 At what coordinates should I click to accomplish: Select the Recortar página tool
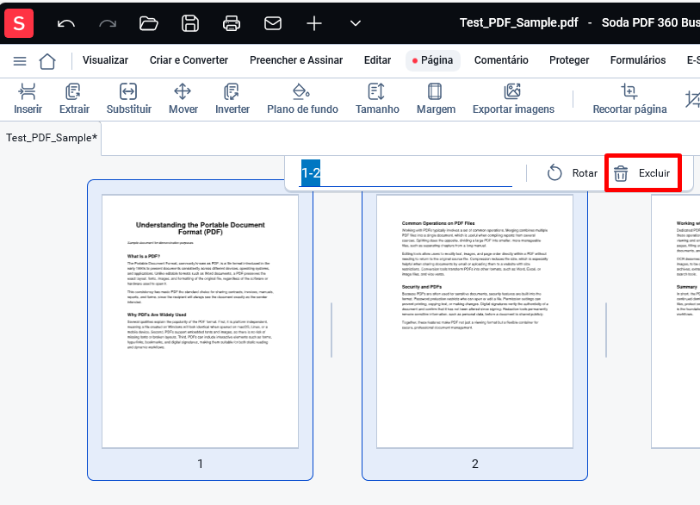pyautogui.click(x=629, y=99)
